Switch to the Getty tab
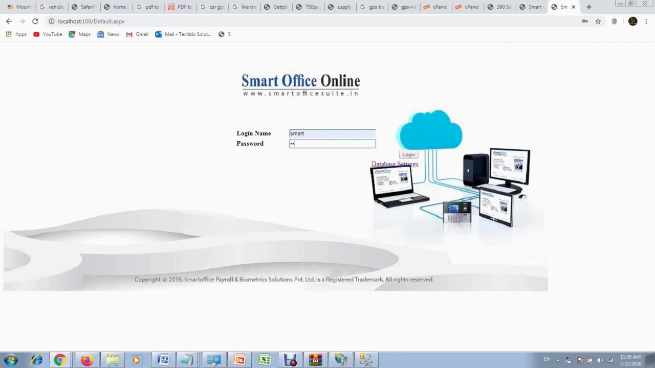Screen dimensions: 655x368 click(x=276, y=7)
